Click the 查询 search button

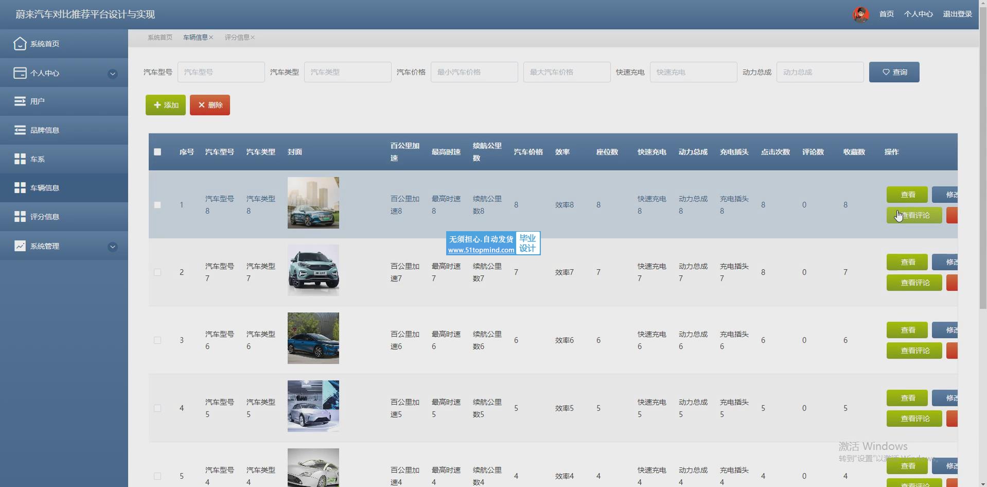click(x=894, y=72)
